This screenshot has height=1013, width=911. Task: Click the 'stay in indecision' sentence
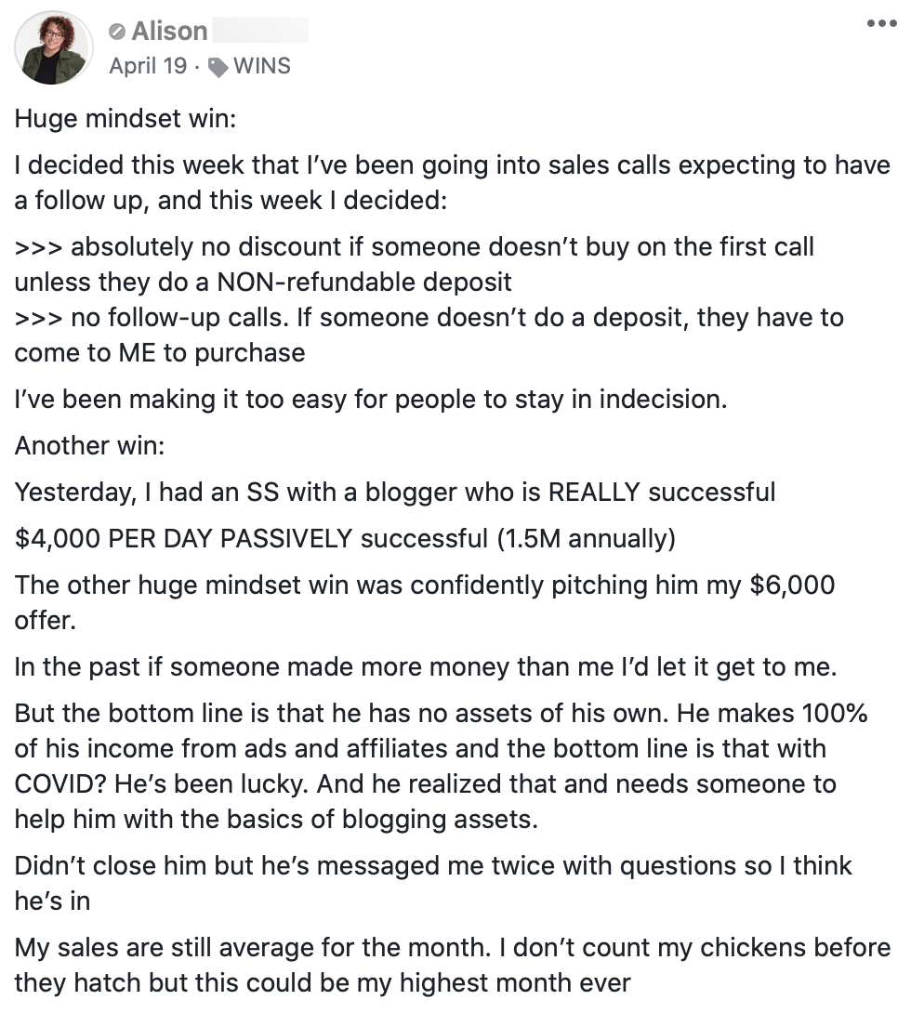[368, 400]
